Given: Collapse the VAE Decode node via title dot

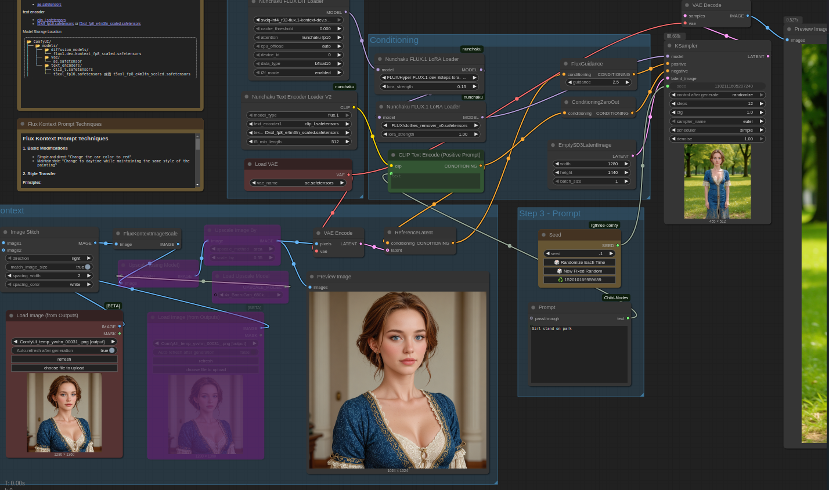Looking at the screenshot, I should click(687, 5).
